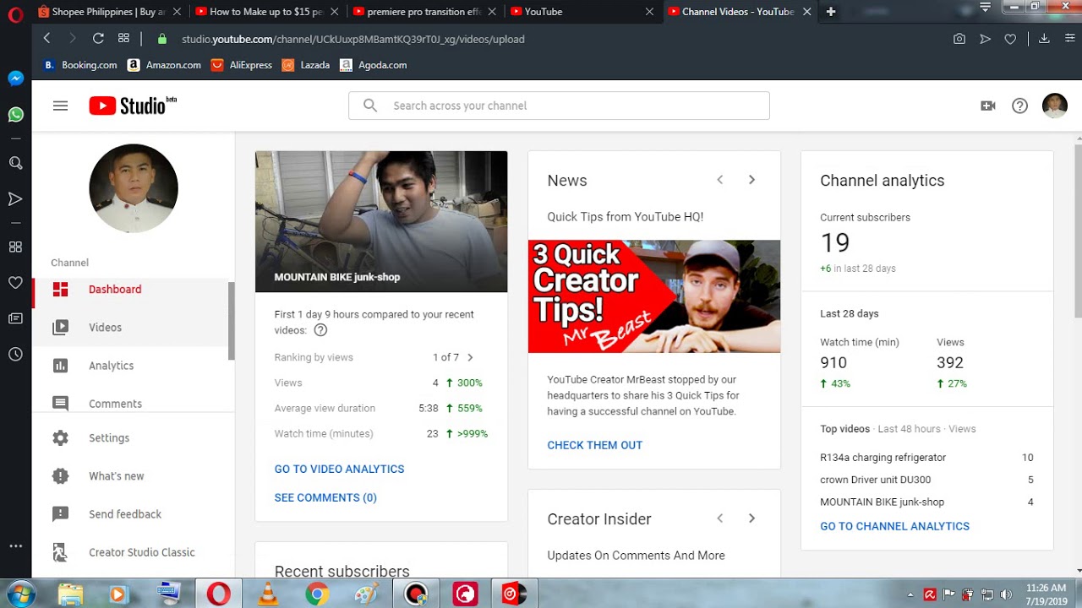
Task: Open the MOUNTAIN BIKE junk-shop video thumbnail
Action: click(381, 221)
